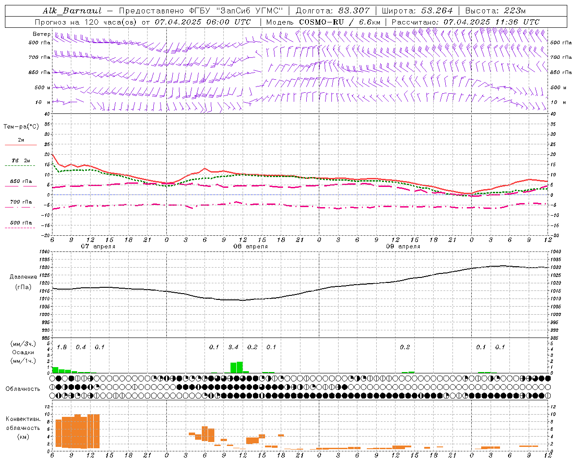Click the '1.8' precipitation total value

click(62, 347)
